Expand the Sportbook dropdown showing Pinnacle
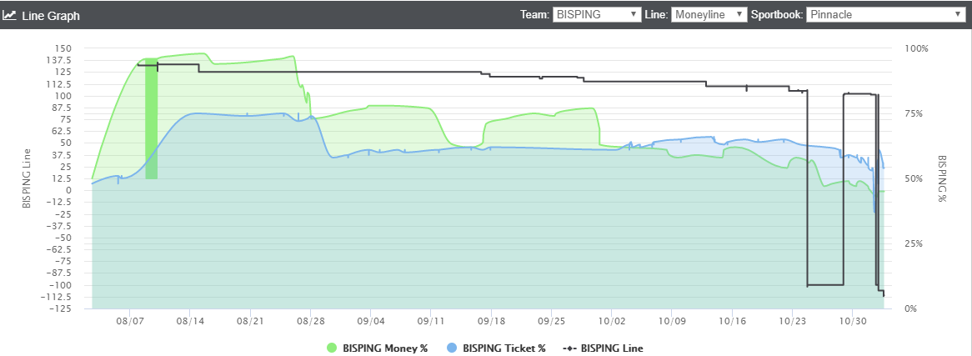This screenshot has width=972, height=356. pyautogui.click(x=884, y=14)
